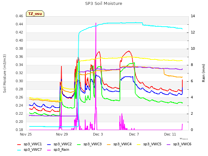Click the 10 right axis rain label
208x156 pixels.
pos(193,49)
